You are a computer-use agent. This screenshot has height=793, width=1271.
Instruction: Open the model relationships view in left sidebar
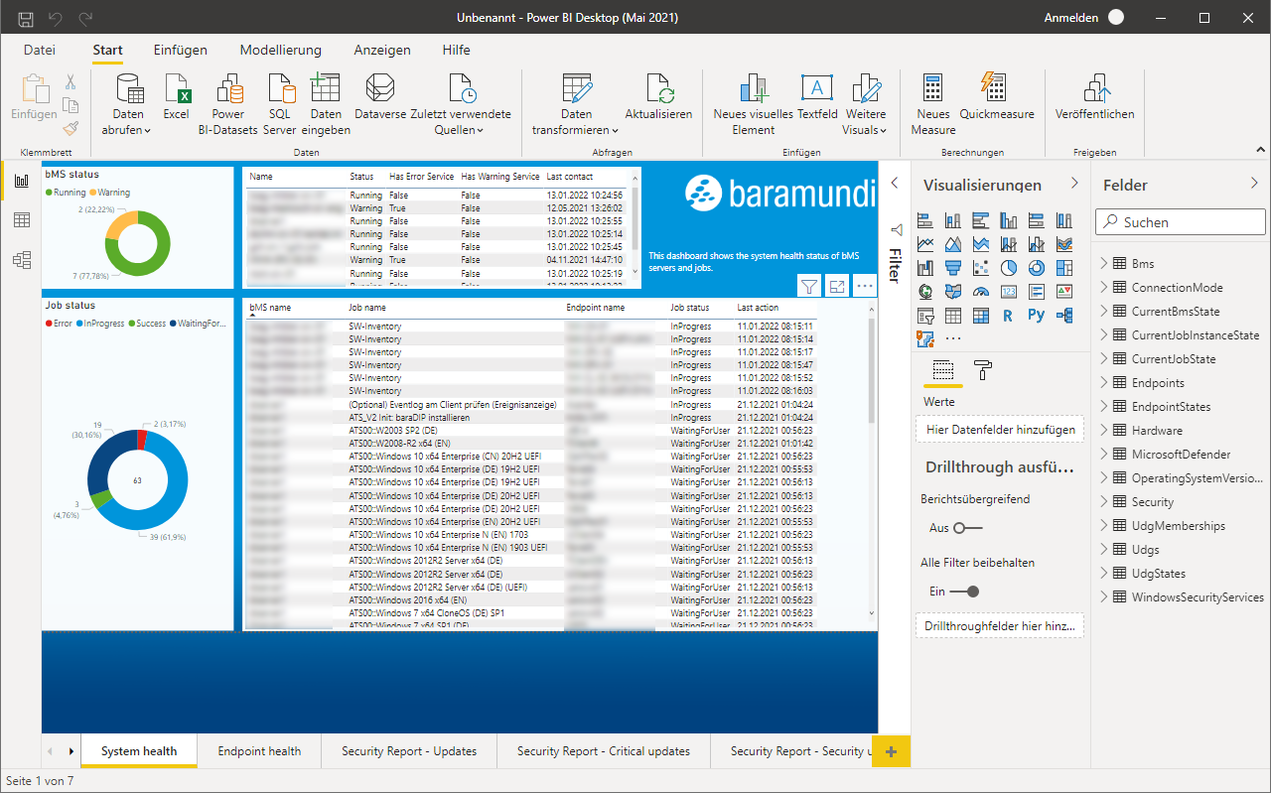pos(21,260)
